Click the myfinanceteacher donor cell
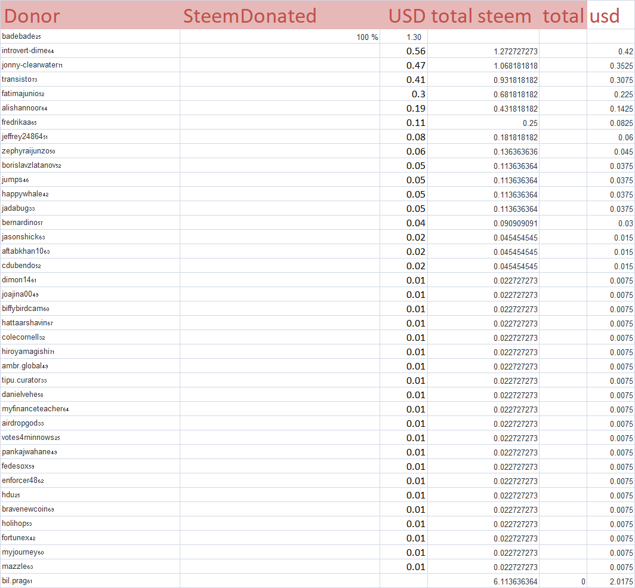The width and height of the screenshot is (635, 588). [90, 409]
